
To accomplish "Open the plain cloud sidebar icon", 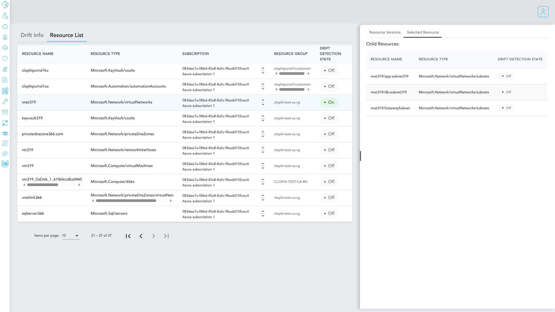I will (5, 27).
